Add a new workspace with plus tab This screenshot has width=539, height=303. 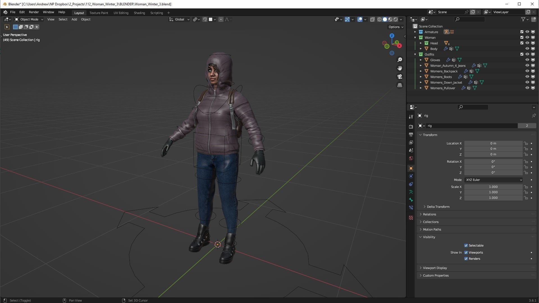168,13
